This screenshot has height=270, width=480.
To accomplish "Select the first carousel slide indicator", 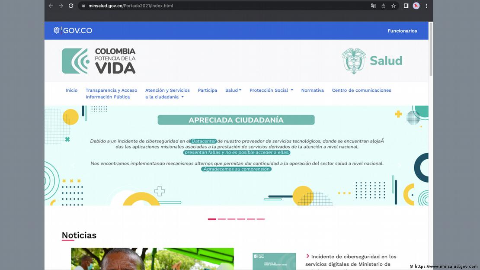I will (212, 219).
